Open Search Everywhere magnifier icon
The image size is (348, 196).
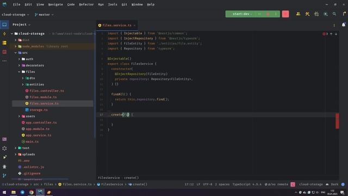[334, 14]
